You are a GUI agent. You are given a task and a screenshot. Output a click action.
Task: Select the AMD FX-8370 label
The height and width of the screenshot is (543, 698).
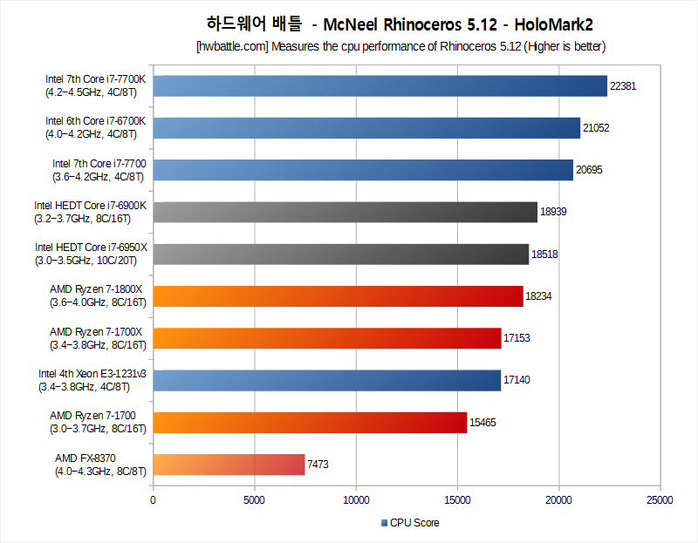100,465
